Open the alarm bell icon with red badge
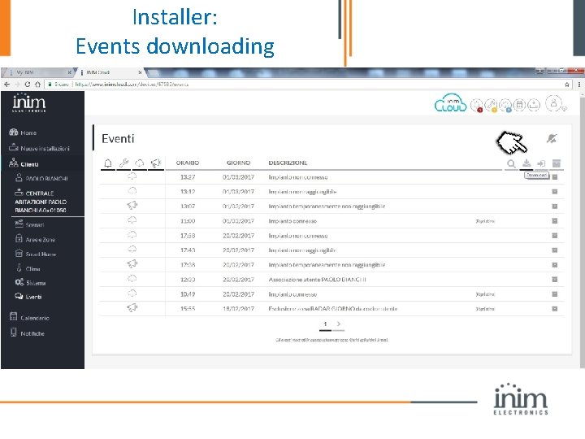 (476, 105)
